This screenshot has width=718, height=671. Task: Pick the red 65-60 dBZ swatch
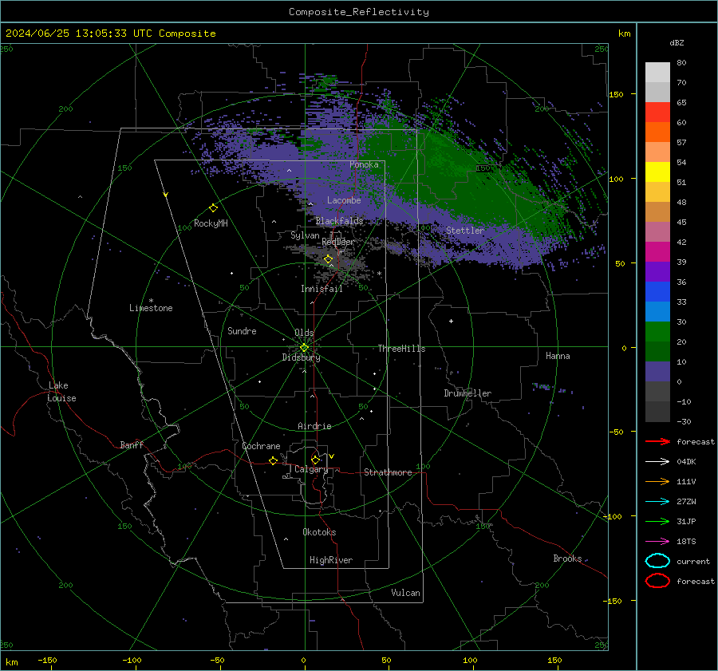[x=657, y=112]
